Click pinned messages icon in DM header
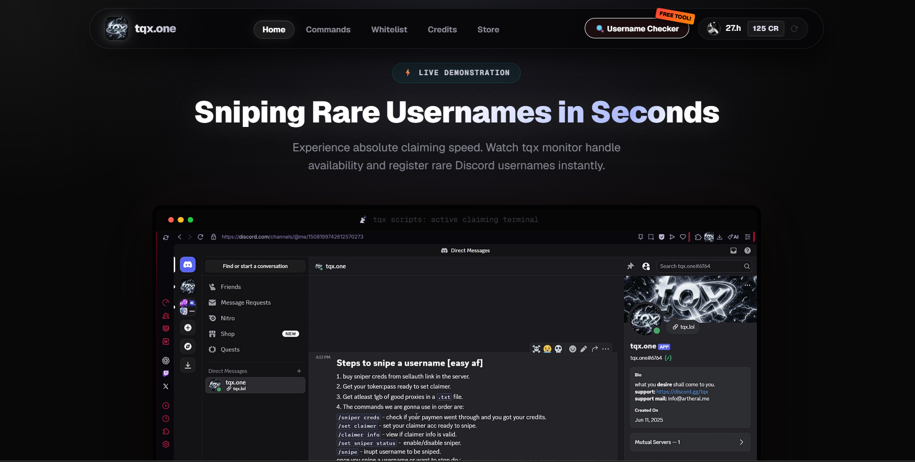The image size is (915, 462). click(x=631, y=266)
